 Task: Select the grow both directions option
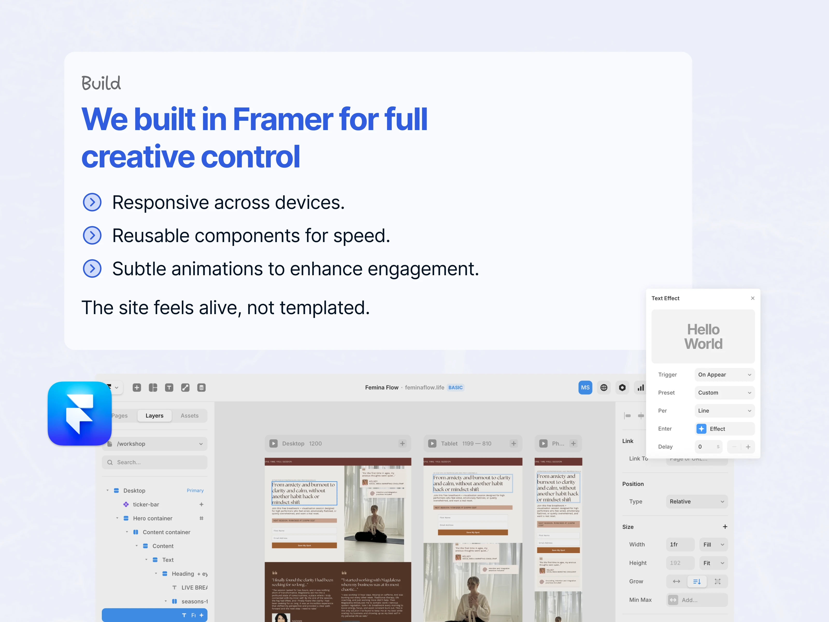click(x=717, y=582)
